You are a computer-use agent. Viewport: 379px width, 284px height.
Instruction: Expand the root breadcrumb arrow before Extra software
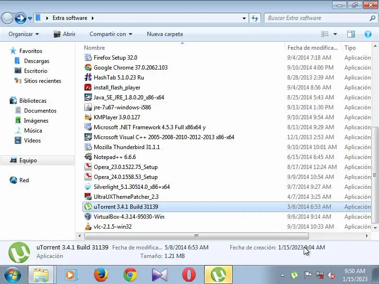coord(47,18)
